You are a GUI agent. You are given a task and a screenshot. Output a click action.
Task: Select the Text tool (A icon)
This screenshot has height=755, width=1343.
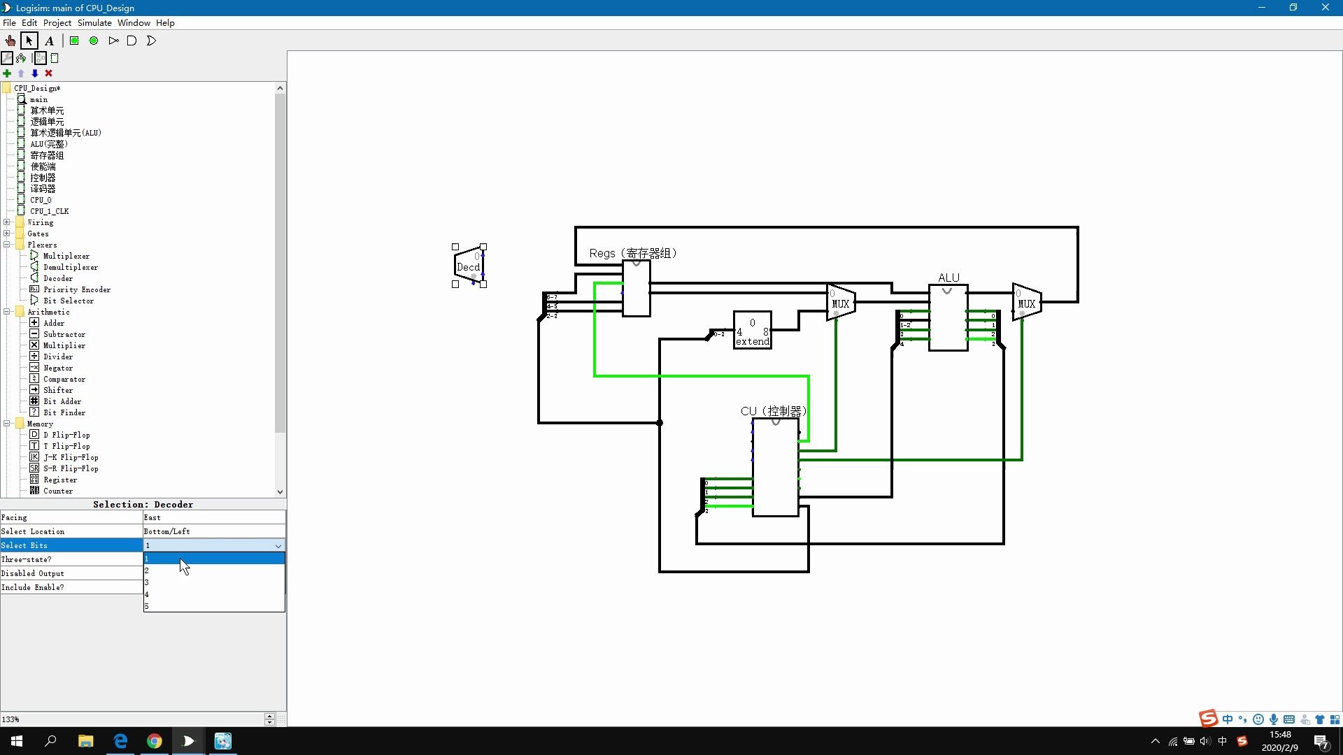49,41
